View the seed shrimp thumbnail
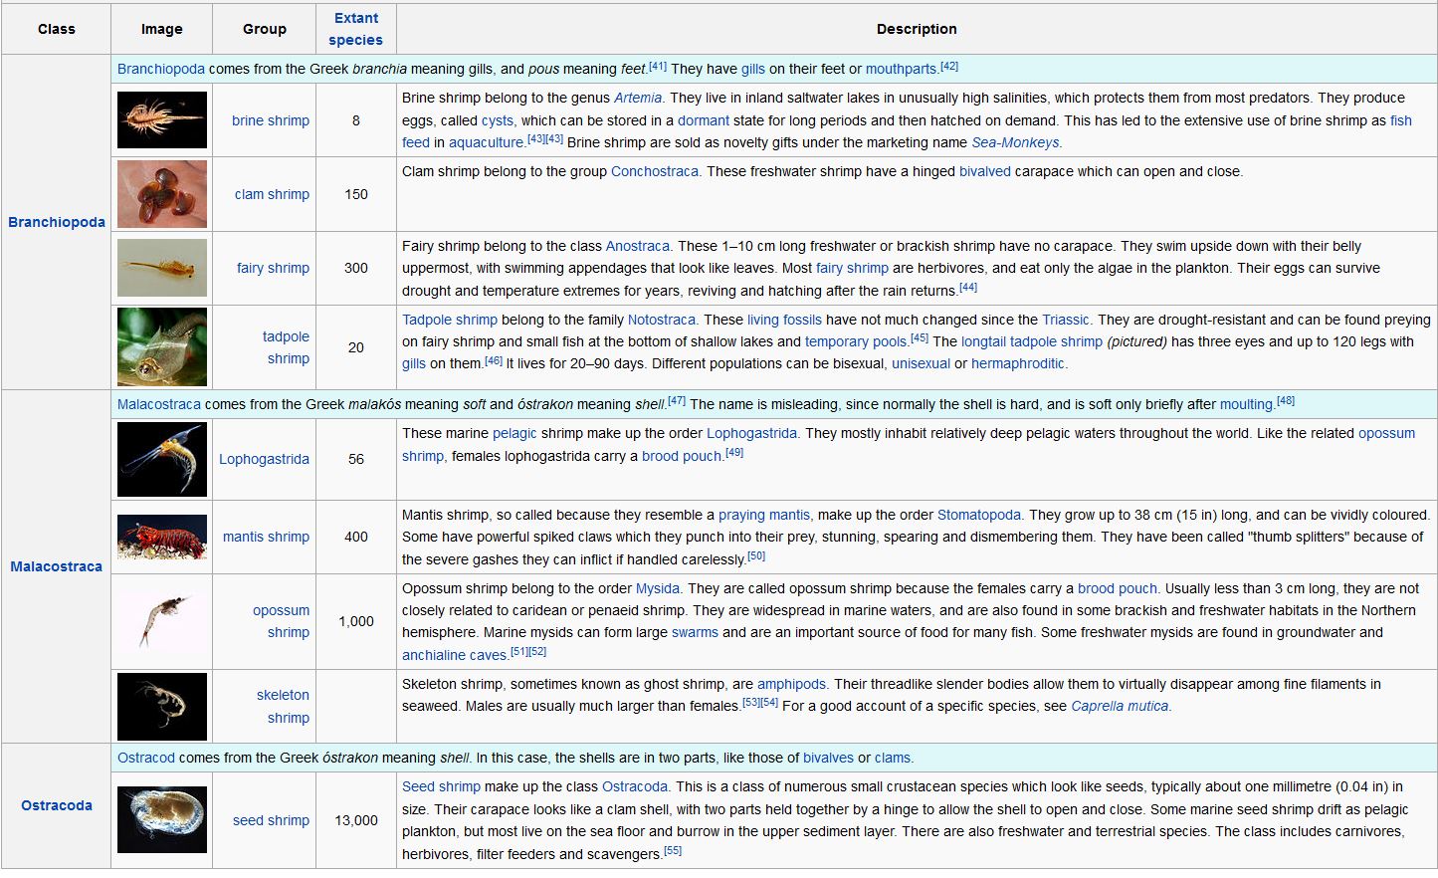 point(161,819)
